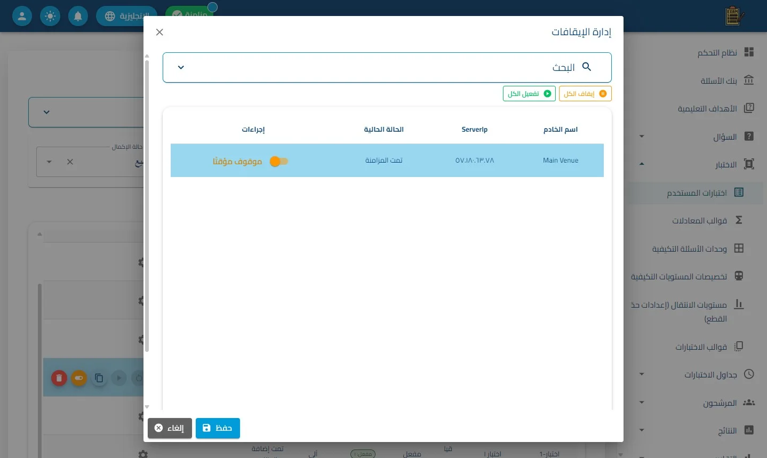Open the completion status dropdown arrow
767x458 pixels.
[x=49, y=162]
